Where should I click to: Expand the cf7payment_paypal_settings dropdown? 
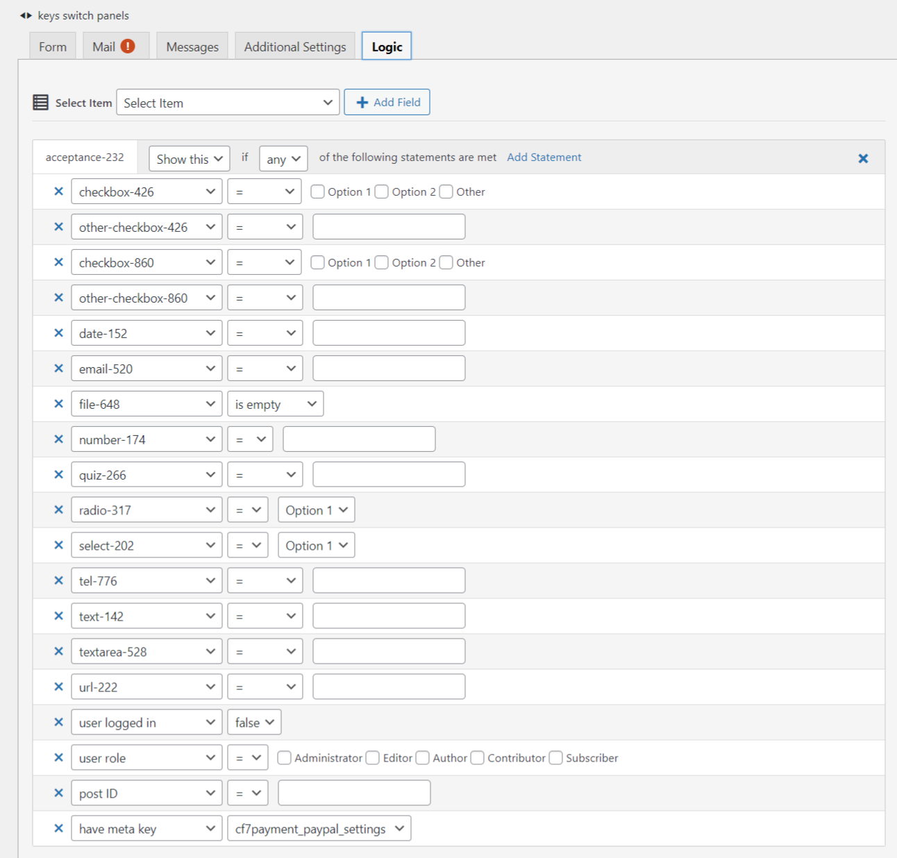point(319,829)
